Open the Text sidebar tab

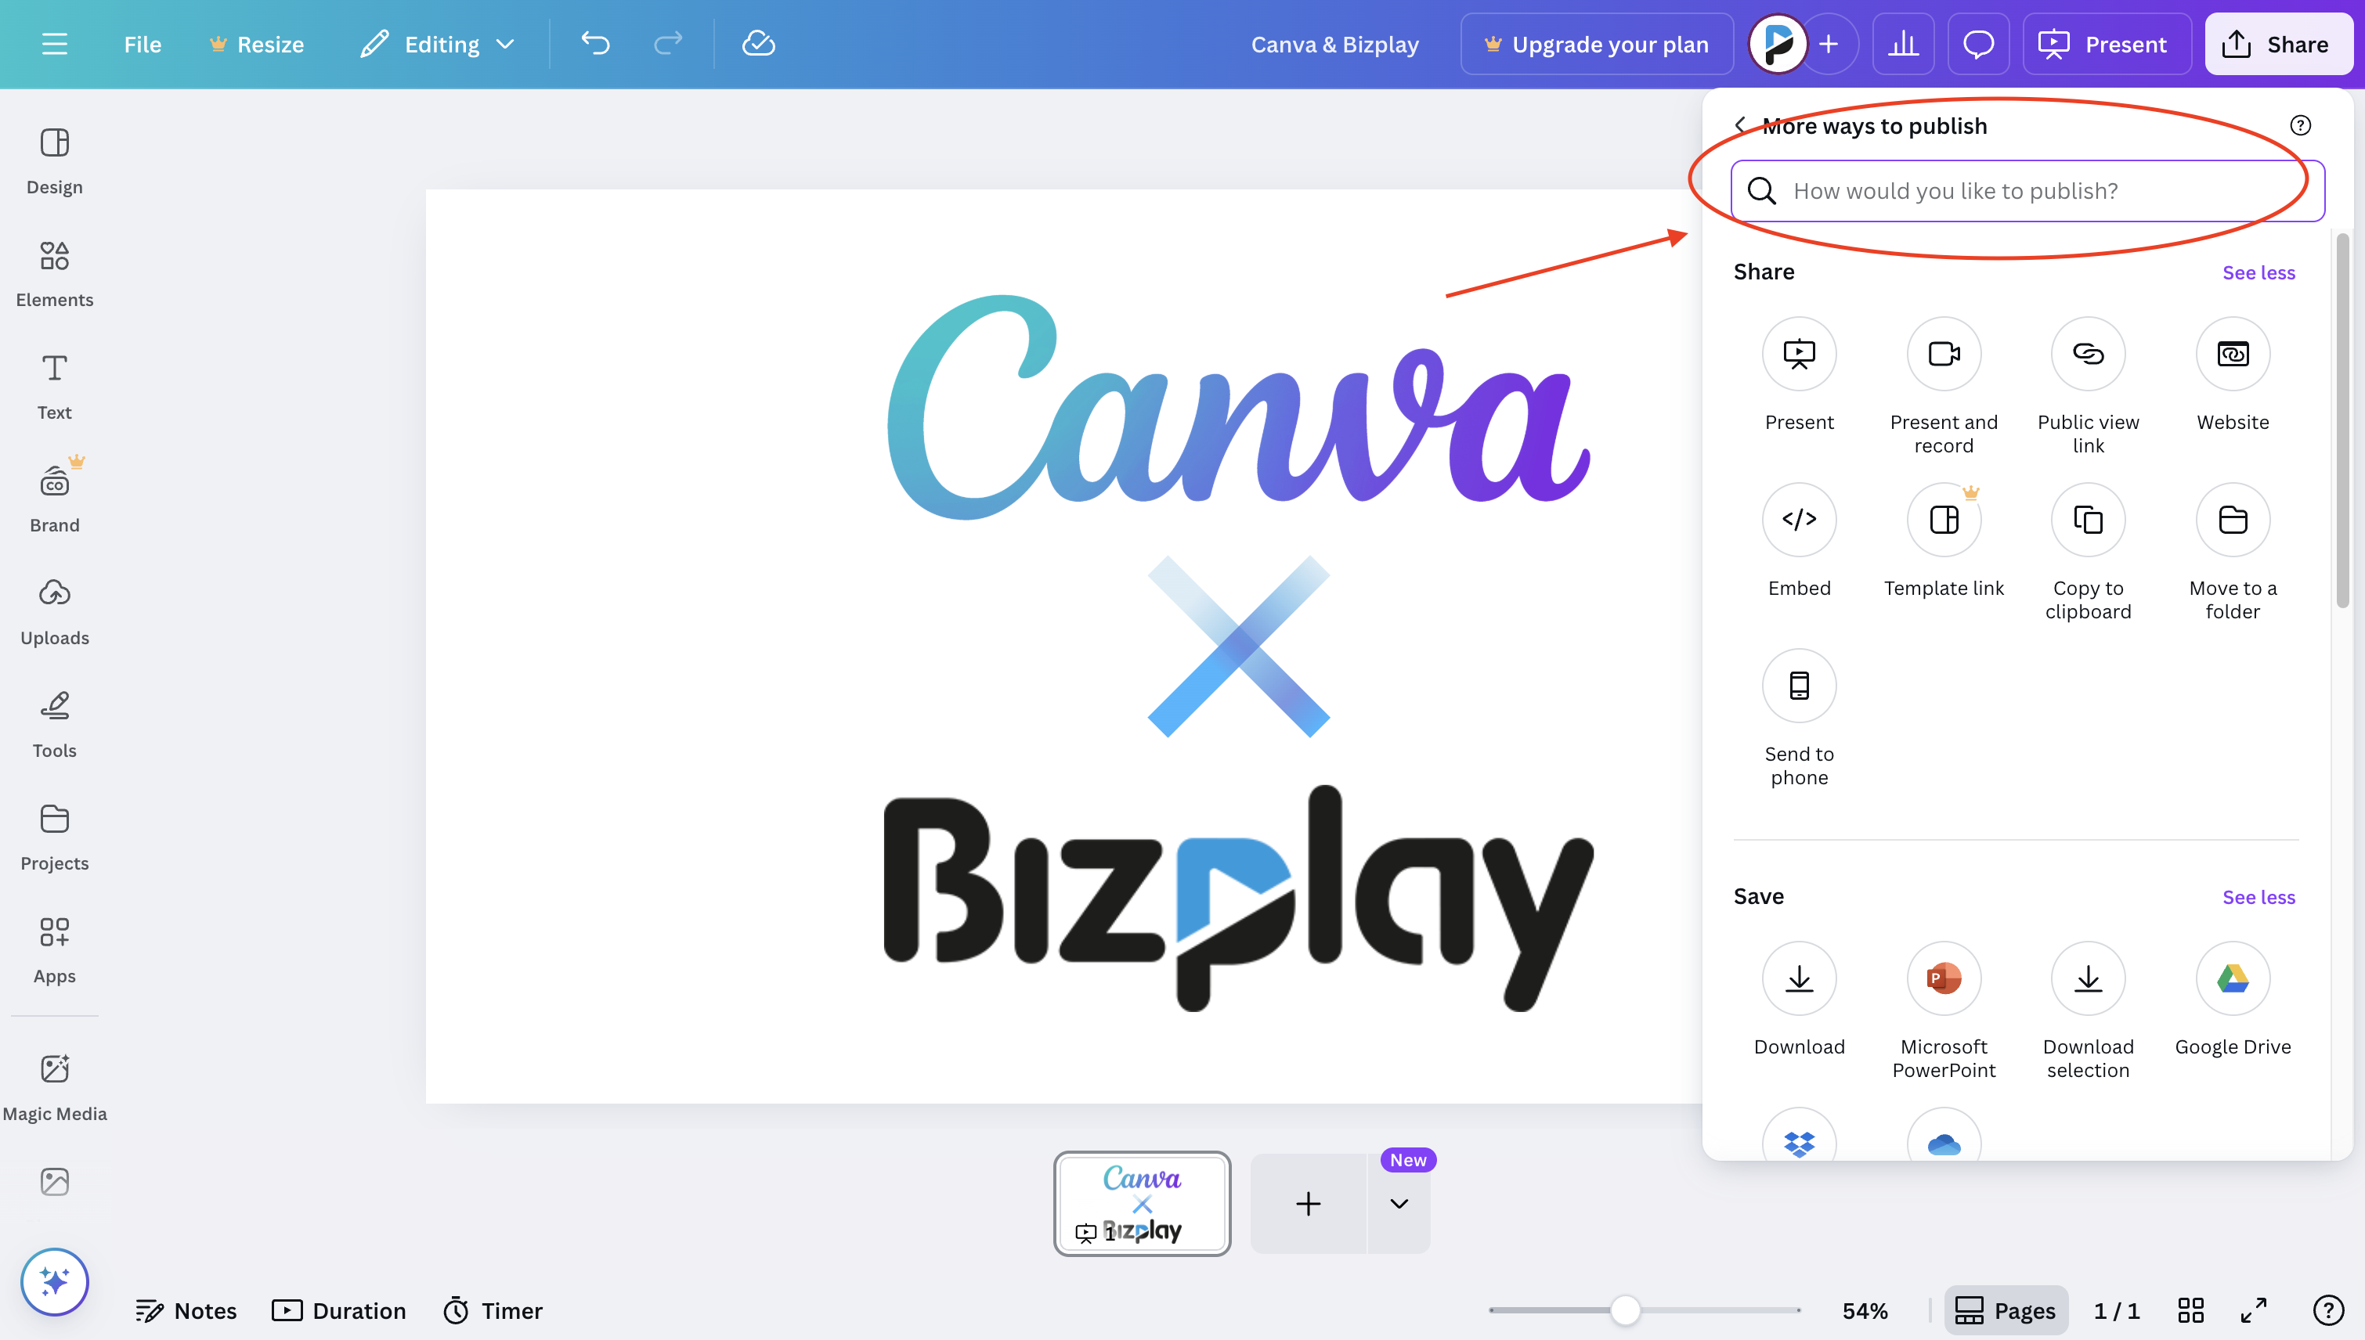(x=54, y=387)
